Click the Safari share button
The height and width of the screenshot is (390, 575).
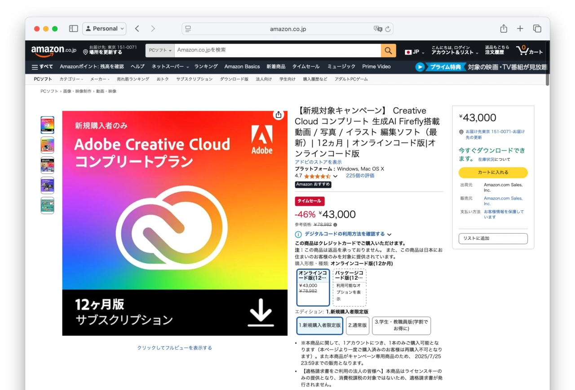coord(504,29)
